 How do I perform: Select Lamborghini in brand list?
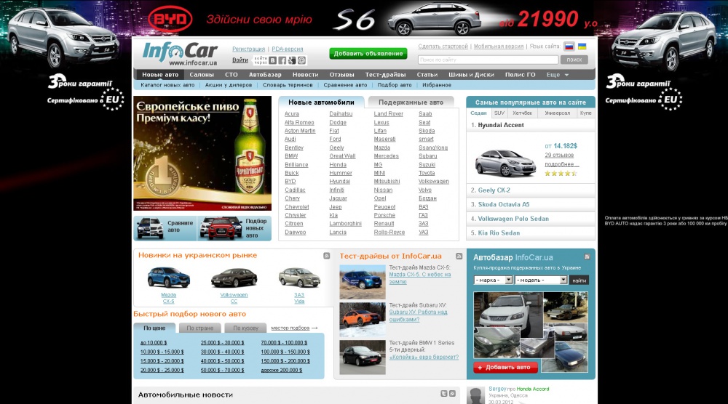click(x=345, y=224)
